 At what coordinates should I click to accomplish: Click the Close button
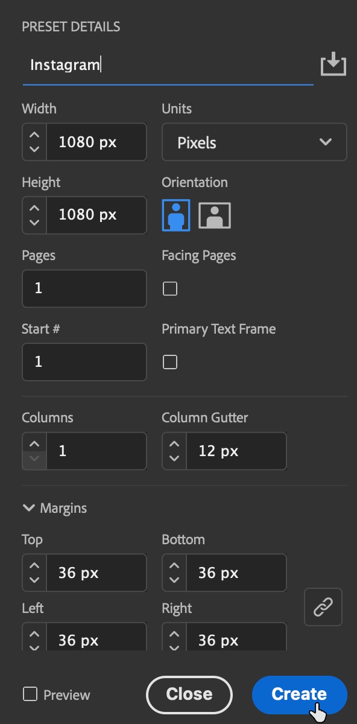(189, 694)
